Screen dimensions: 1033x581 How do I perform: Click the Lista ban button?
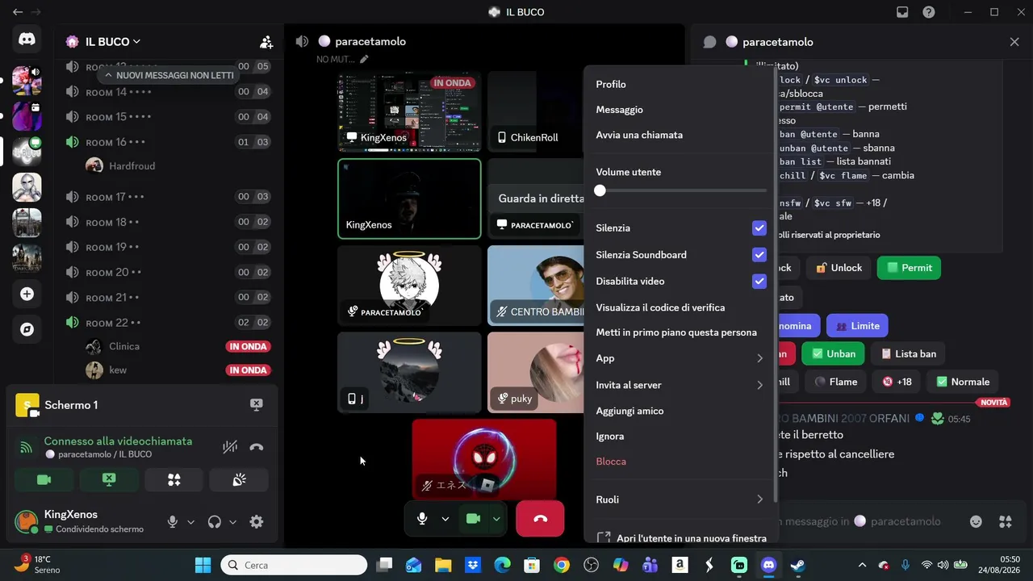point(908,353)
